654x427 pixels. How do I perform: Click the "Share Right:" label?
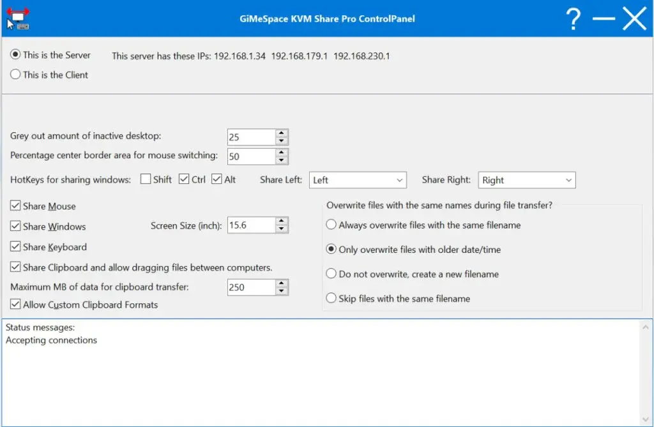pyautogui.click(x=446, y=180)
